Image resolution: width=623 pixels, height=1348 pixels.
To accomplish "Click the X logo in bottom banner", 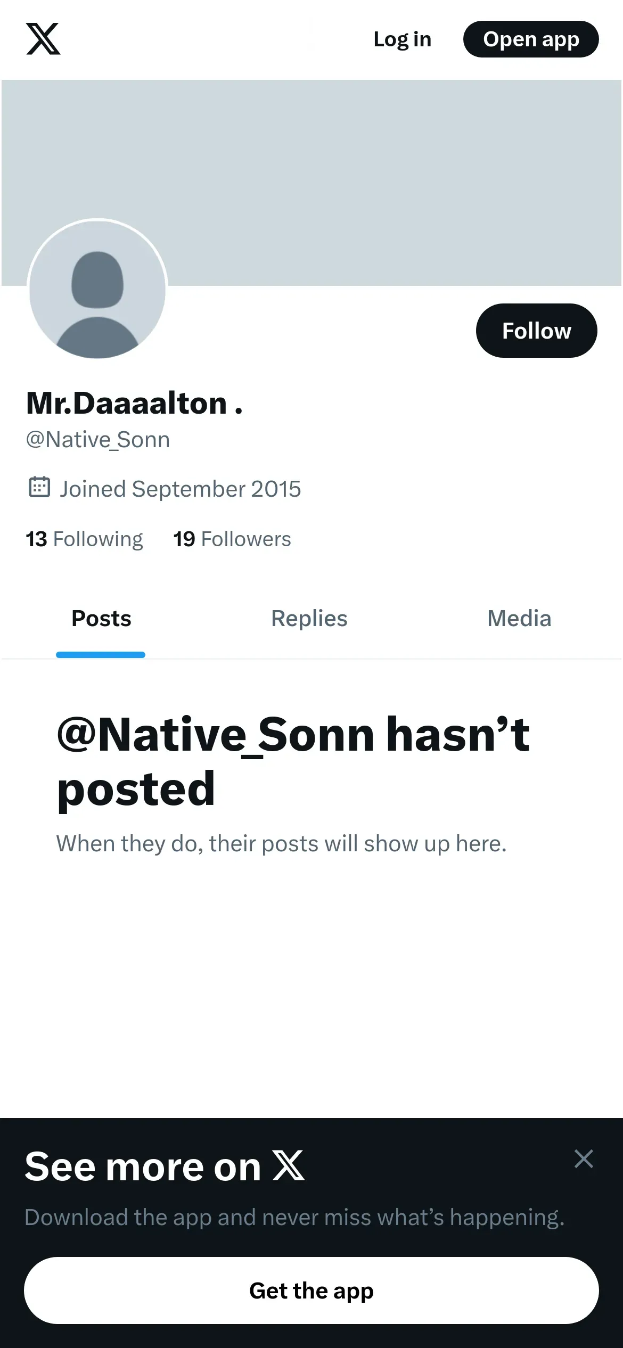I will (x=288, y=1166).
